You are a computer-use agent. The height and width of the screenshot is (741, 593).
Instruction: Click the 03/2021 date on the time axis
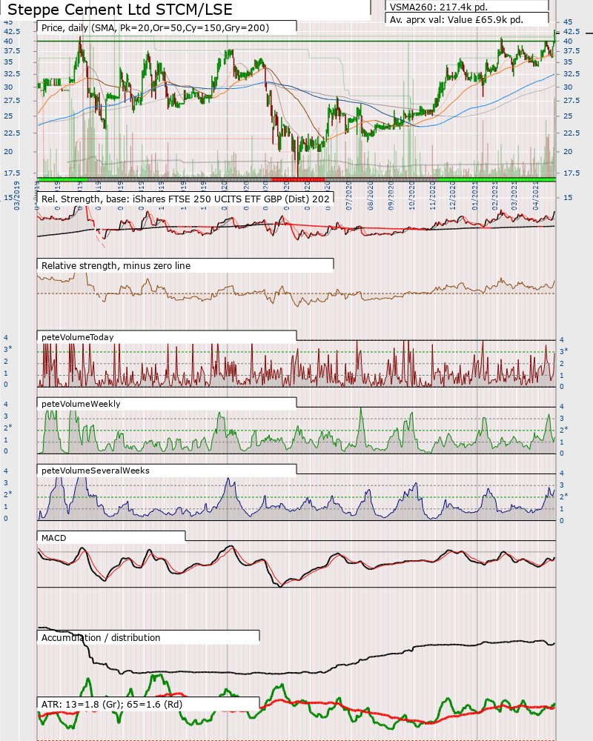click(514, 196)
